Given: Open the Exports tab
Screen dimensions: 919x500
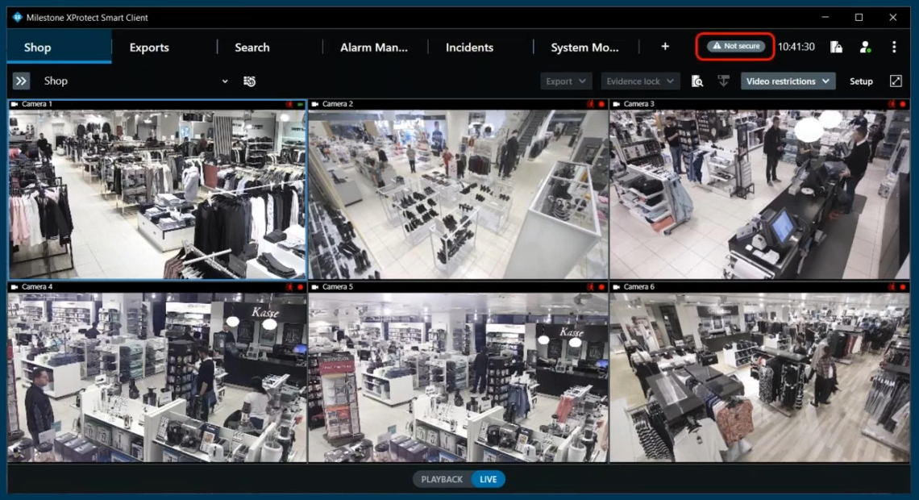Looking at the screenshot, I should pos(149,48).
